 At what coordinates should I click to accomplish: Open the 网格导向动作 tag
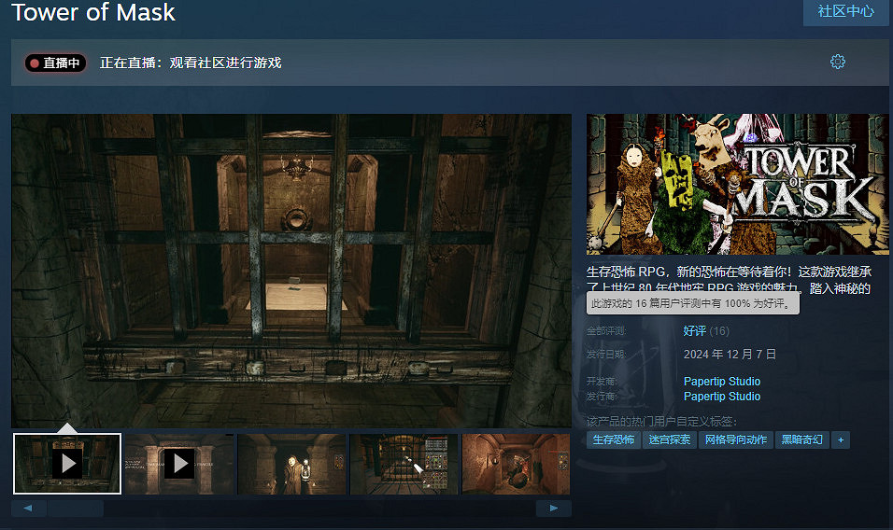(x=736, y=439)
